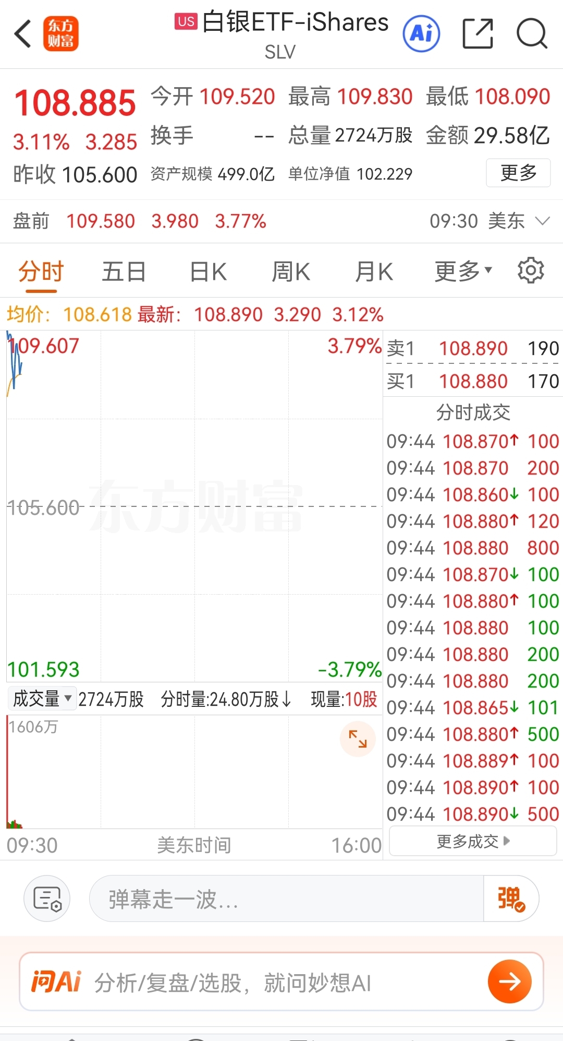This screenshot has width=563, height=1041.
Task: Open the search magnifier icon
Action: pos(532,34)
